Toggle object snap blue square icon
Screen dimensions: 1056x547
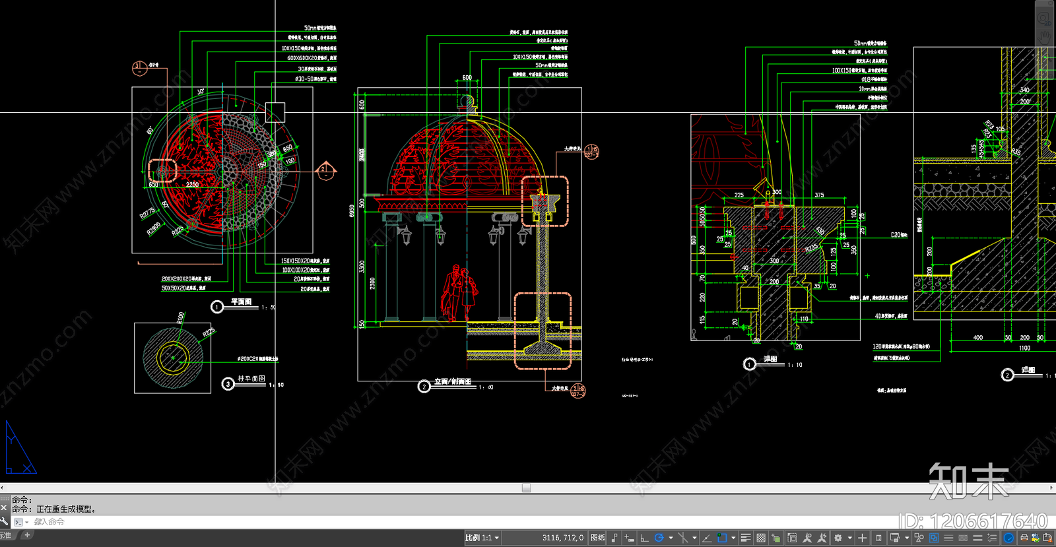[x=722, y=538]
